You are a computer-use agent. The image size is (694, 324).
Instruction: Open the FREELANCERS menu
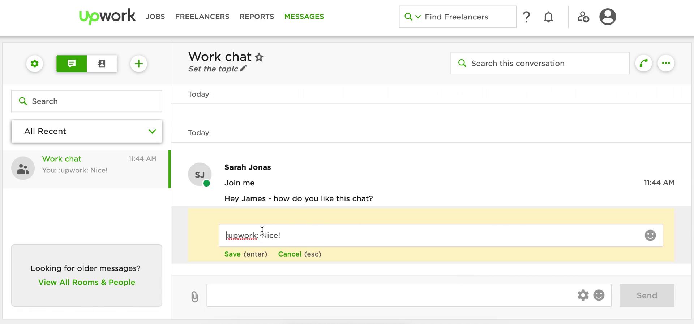[202, 17]
